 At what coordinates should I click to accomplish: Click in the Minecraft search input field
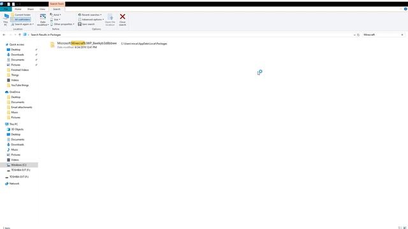tap(381, 35)
